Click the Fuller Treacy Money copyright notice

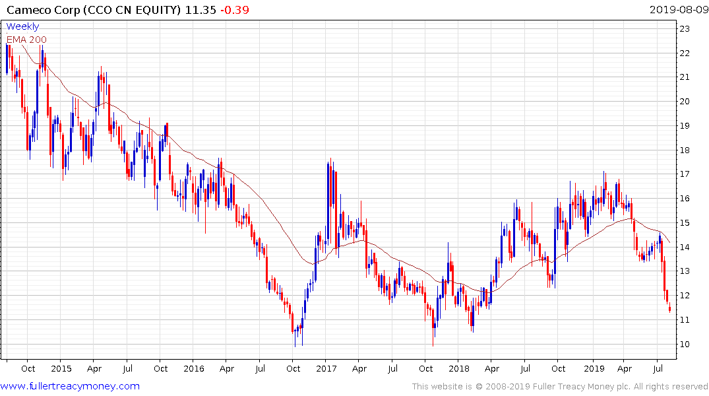pyautogui.click(x=560, y=386)
